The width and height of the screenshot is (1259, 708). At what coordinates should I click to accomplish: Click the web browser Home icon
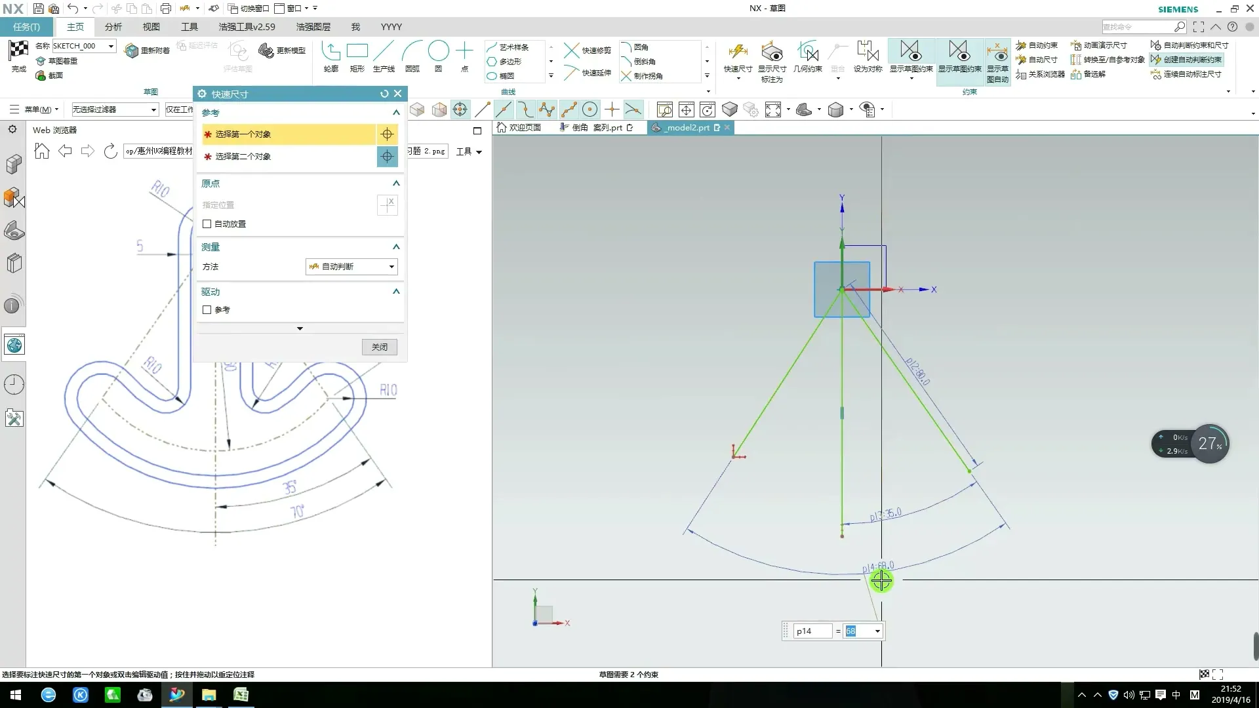(42, 151)
